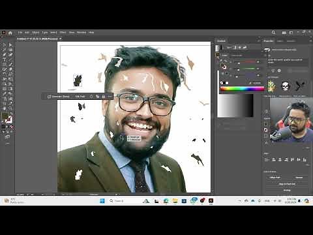The height and width of the screenshot is (235, 313).
Task: Switch to the Libraries tab
Action: click(291, 41)
